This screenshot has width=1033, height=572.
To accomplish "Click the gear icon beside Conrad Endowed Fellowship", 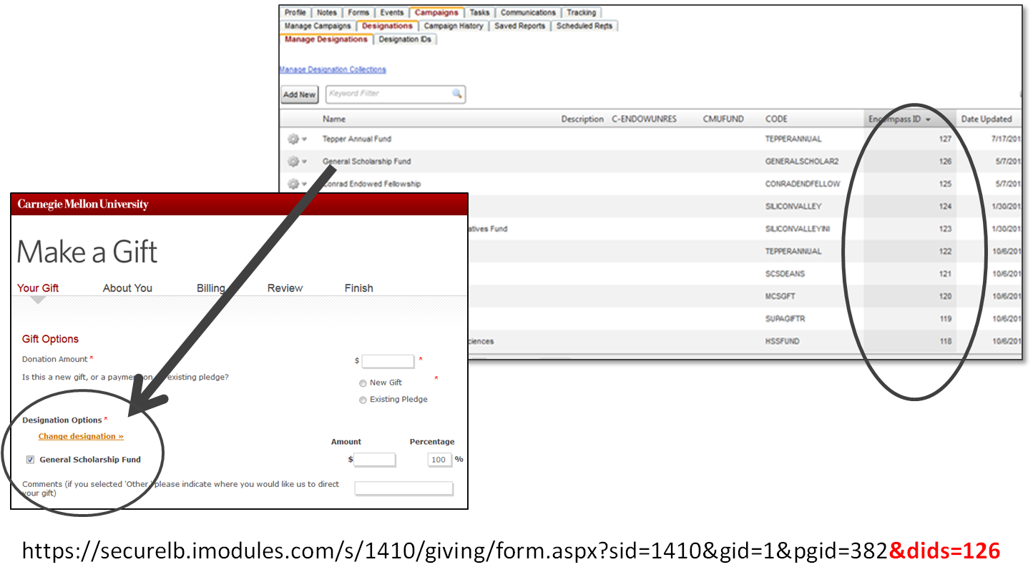I will [293, 184].
